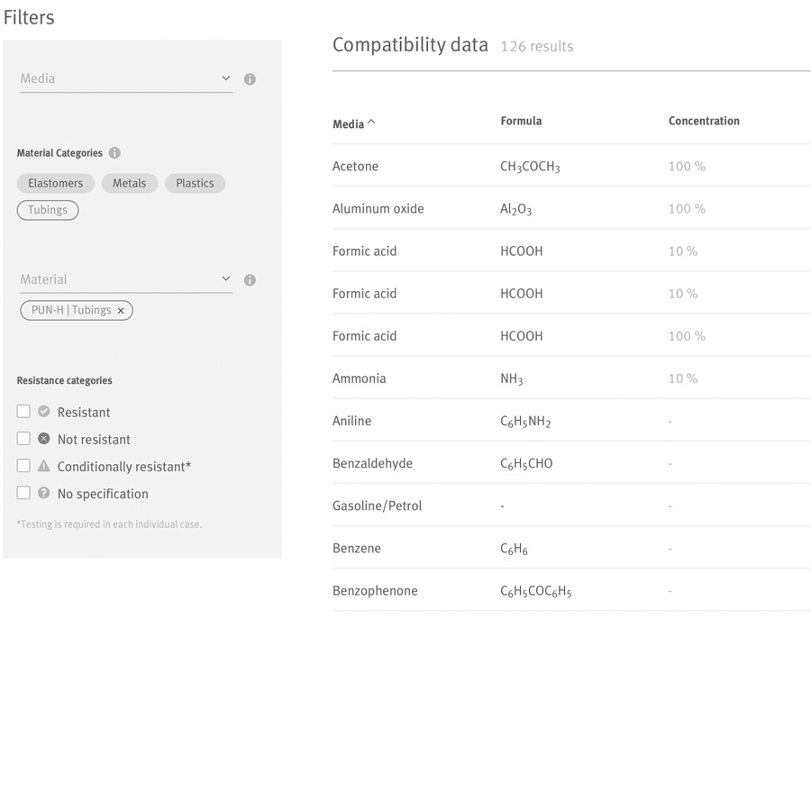Select the Metals category chip
This screenshot has height=811, width=811.
(x=129, y=184)
